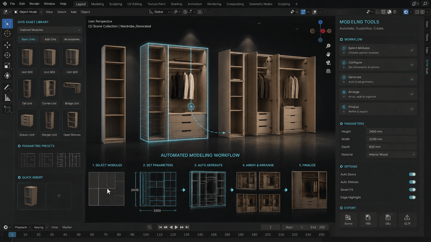The height and width of the screenshot is (242, 431).
Task: Open the Object Mode dropdown
Action: (x=28, y=12)
